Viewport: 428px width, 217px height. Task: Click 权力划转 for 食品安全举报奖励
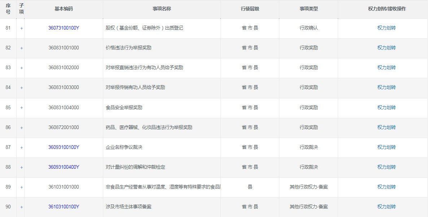[x=386, y=107]
